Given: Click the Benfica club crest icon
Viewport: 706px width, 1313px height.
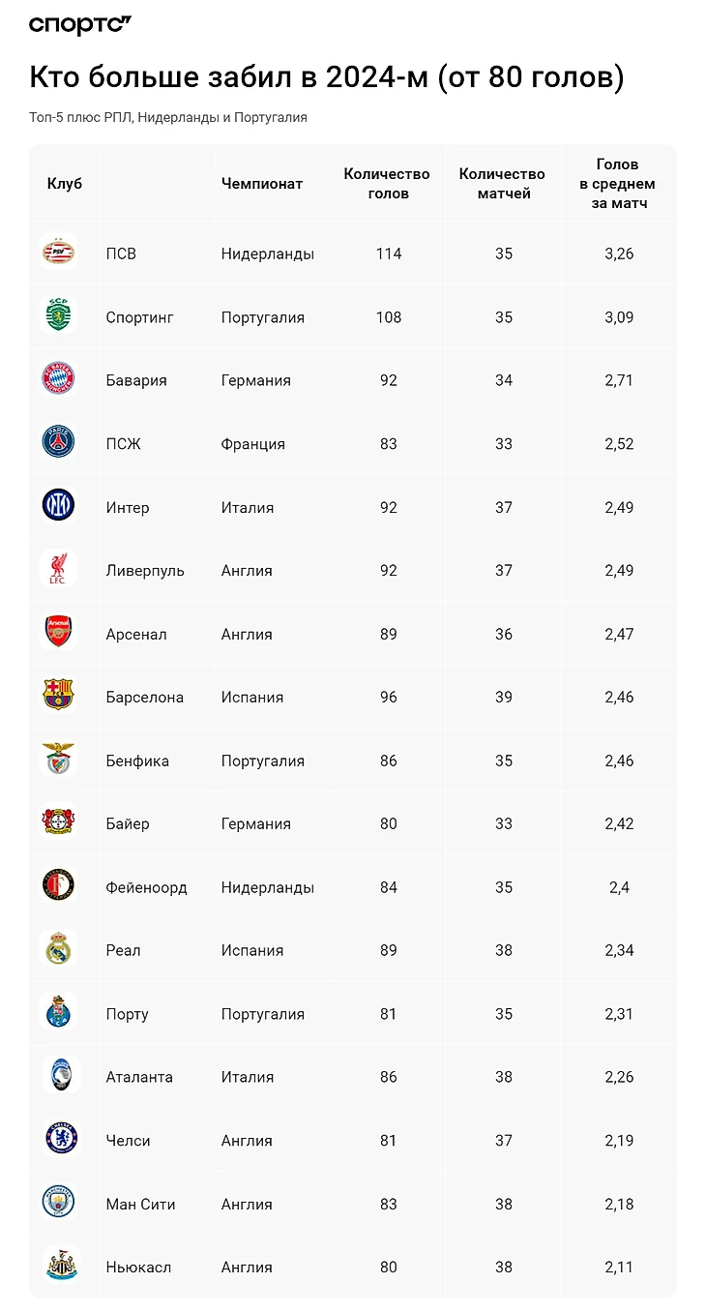Looking at the screenshot, I should [58, 760].
